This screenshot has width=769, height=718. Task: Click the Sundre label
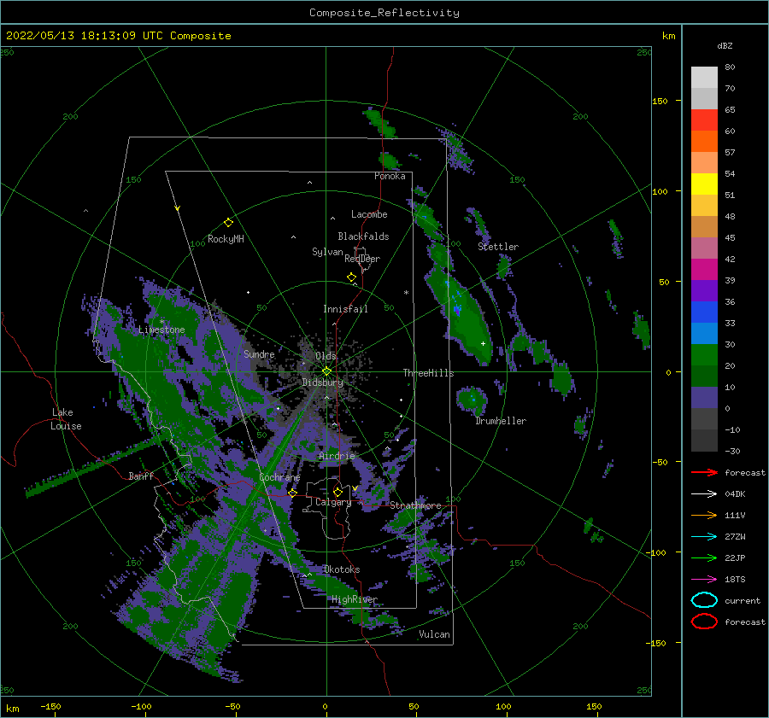(259, 353)
